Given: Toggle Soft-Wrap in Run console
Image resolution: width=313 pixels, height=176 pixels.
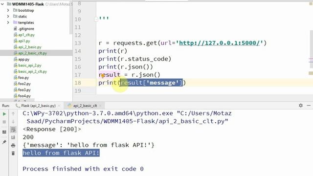Looking at the screenshot, I should 13,130.
